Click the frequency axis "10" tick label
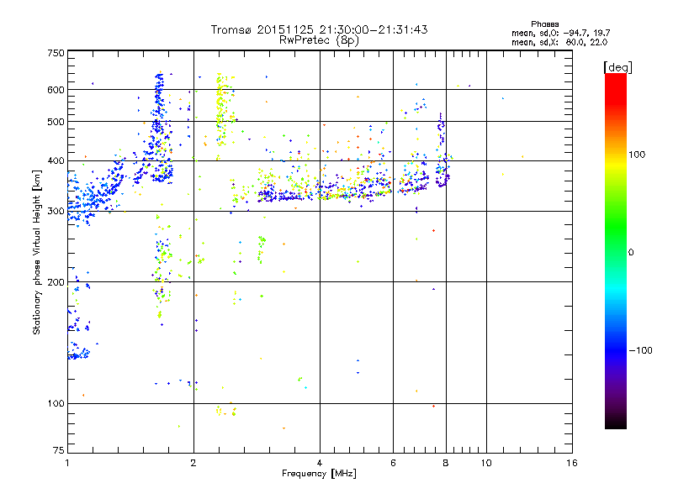Viewport: 673px width, 504px height. click(486, 463)
